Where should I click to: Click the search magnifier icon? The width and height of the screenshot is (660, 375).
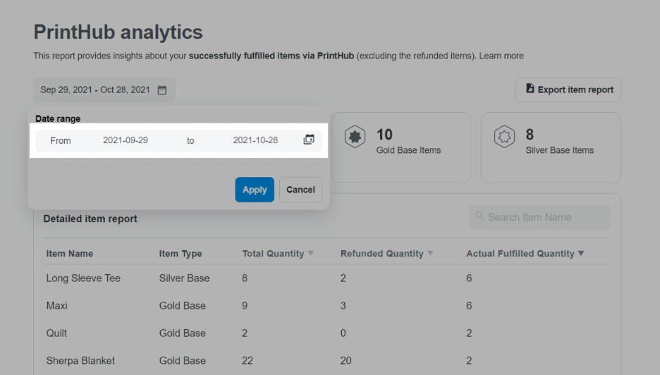(x=480, y=216)
